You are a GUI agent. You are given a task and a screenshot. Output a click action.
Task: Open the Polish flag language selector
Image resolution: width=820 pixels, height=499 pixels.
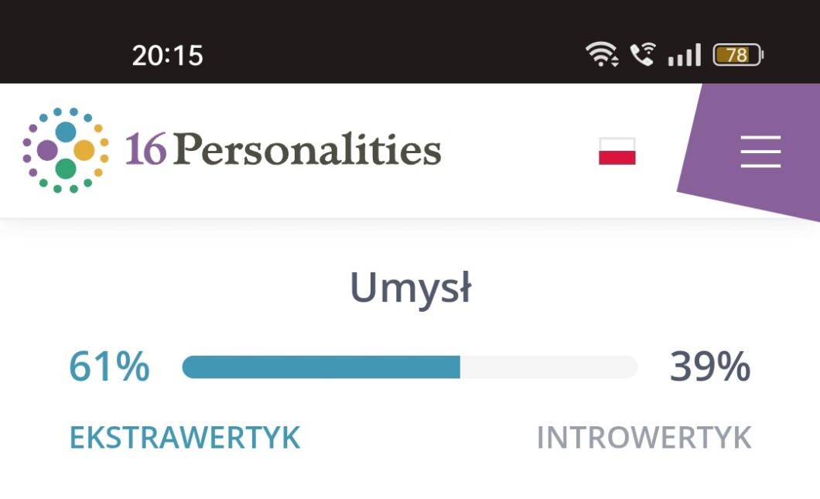coord(617,151)
